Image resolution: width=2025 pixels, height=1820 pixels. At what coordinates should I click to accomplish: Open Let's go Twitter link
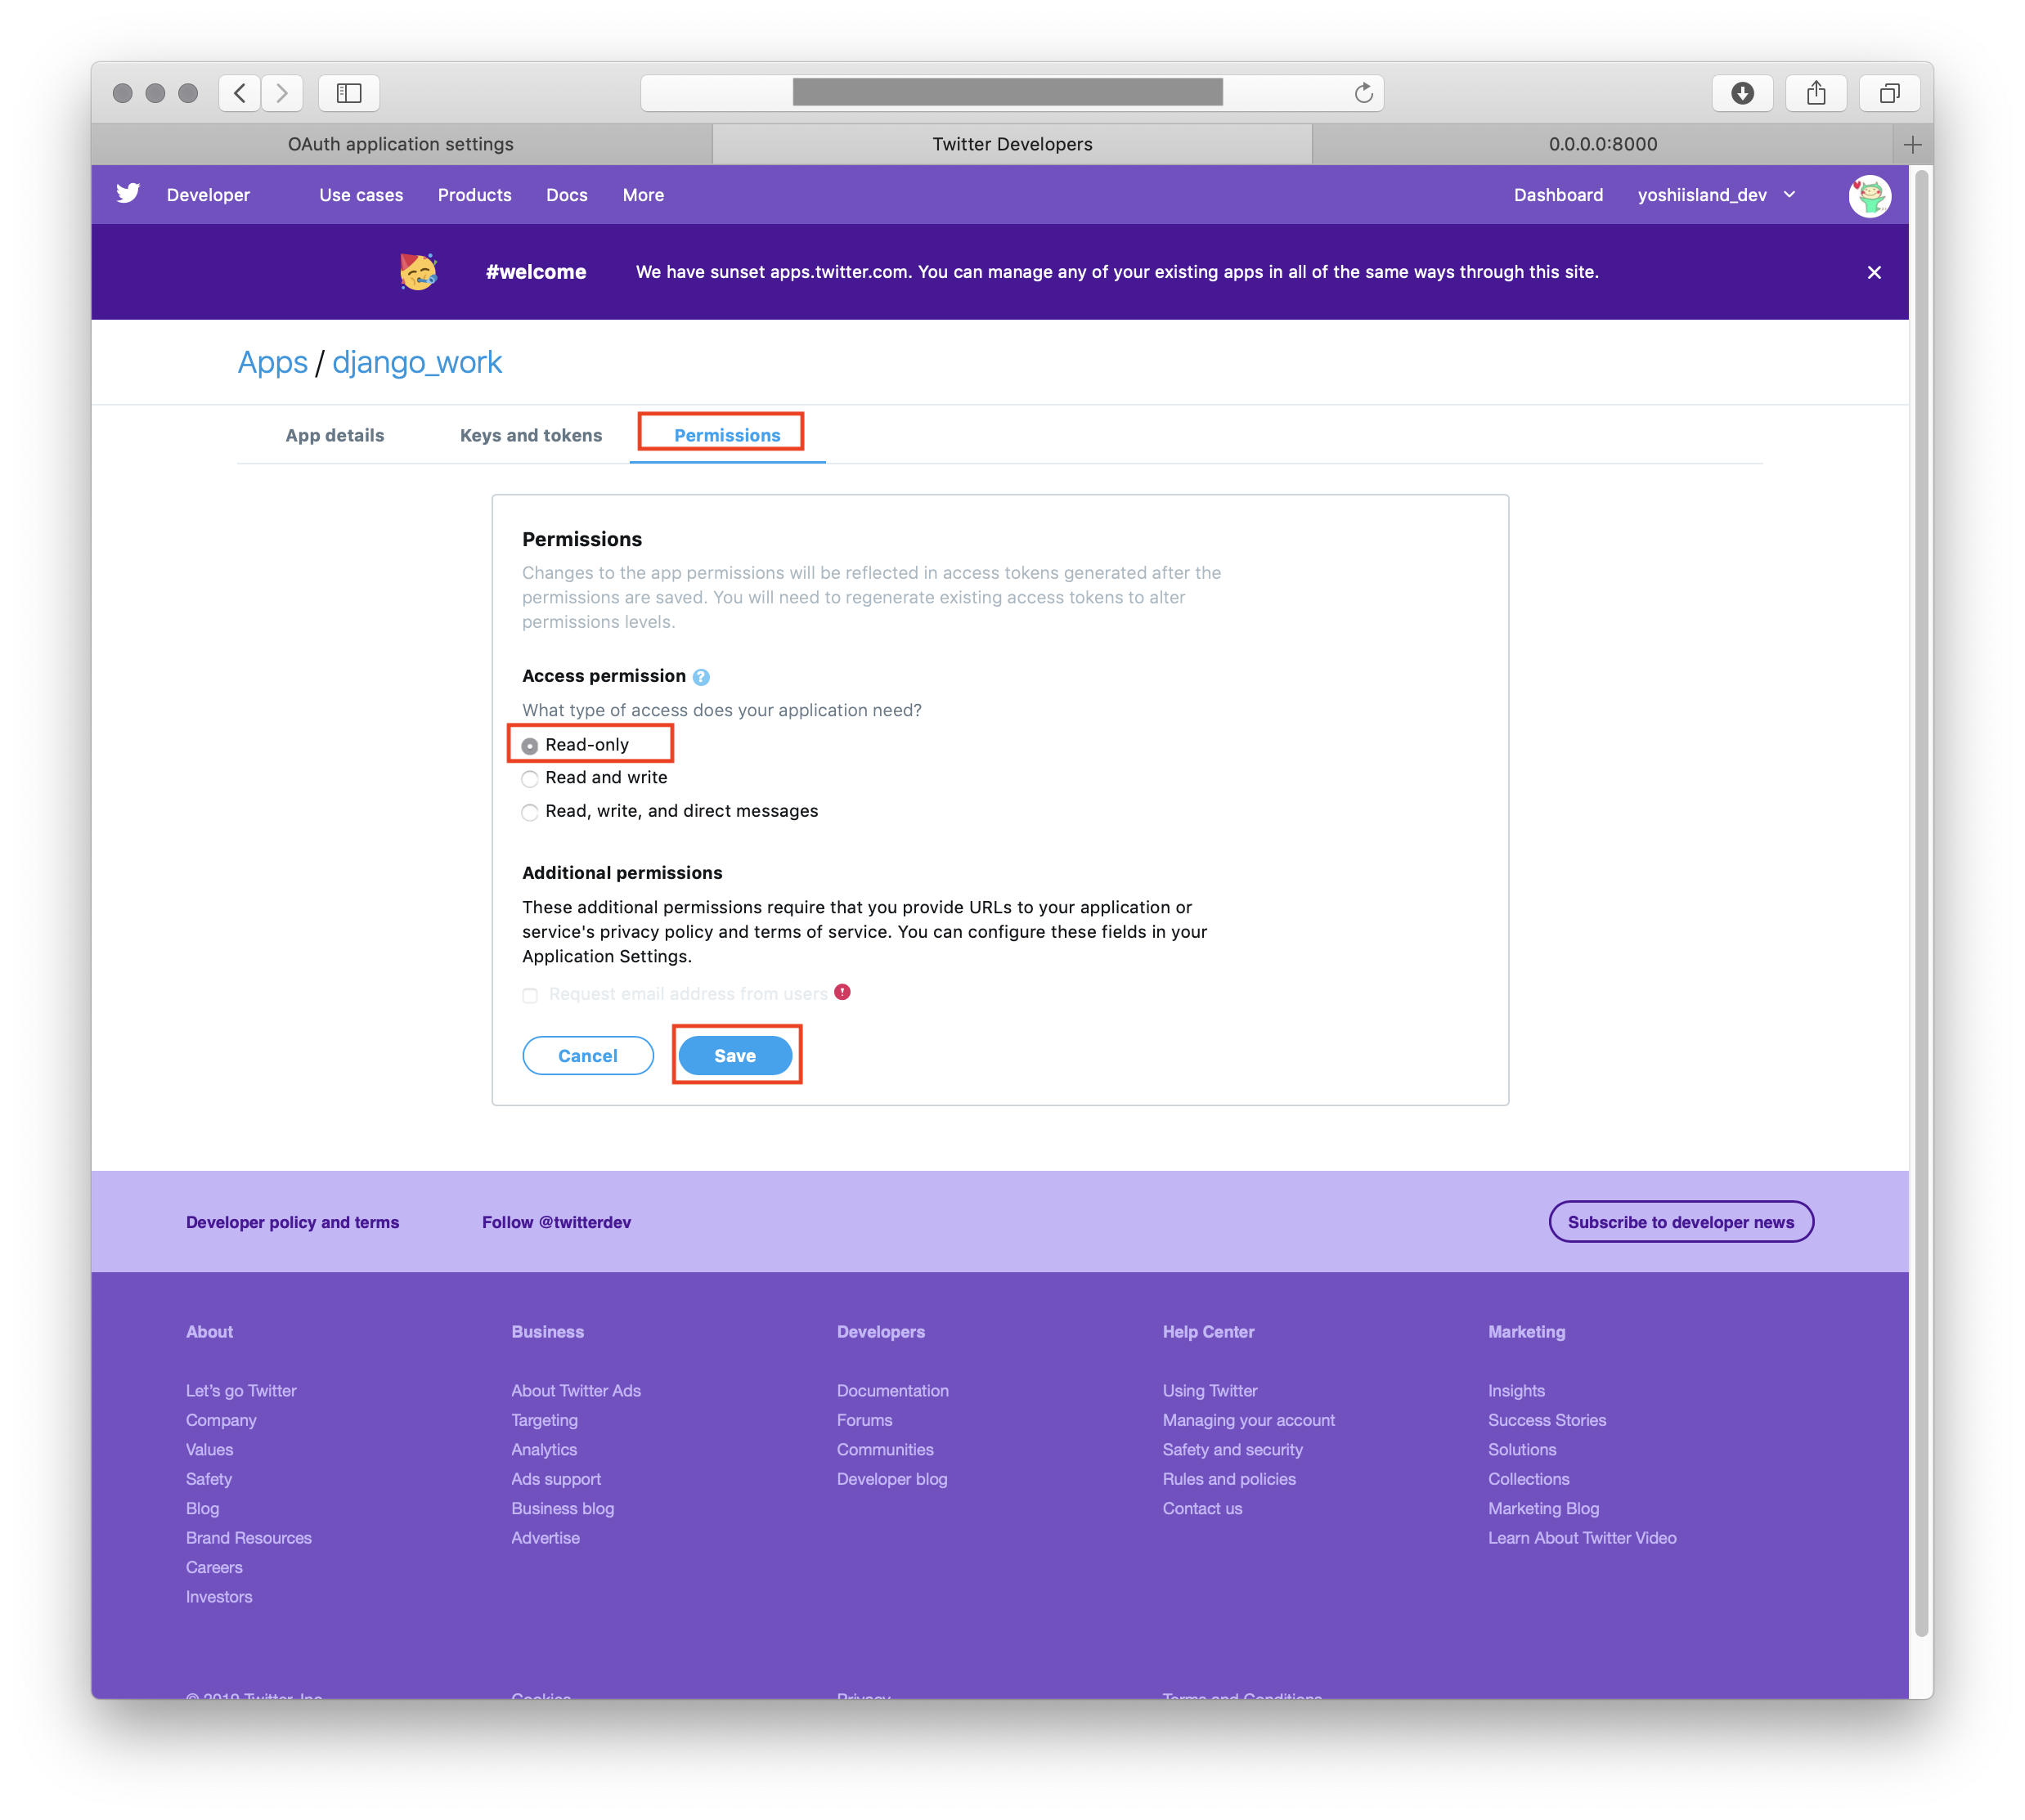coord(241,1391)
